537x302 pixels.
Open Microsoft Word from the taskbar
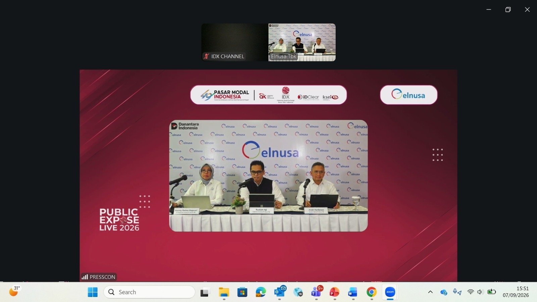point(353,292)
